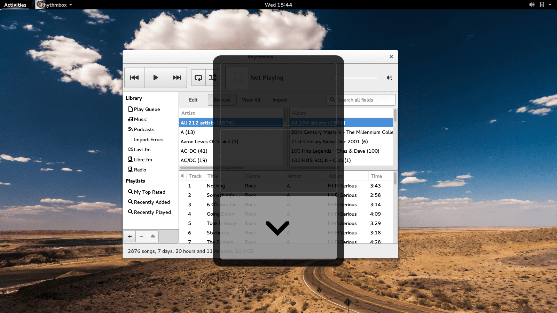Select album 100 HITS ROCK - CD5
This screenshot has width=557, height=313.
pyautogui.click(x=341, y=160)
